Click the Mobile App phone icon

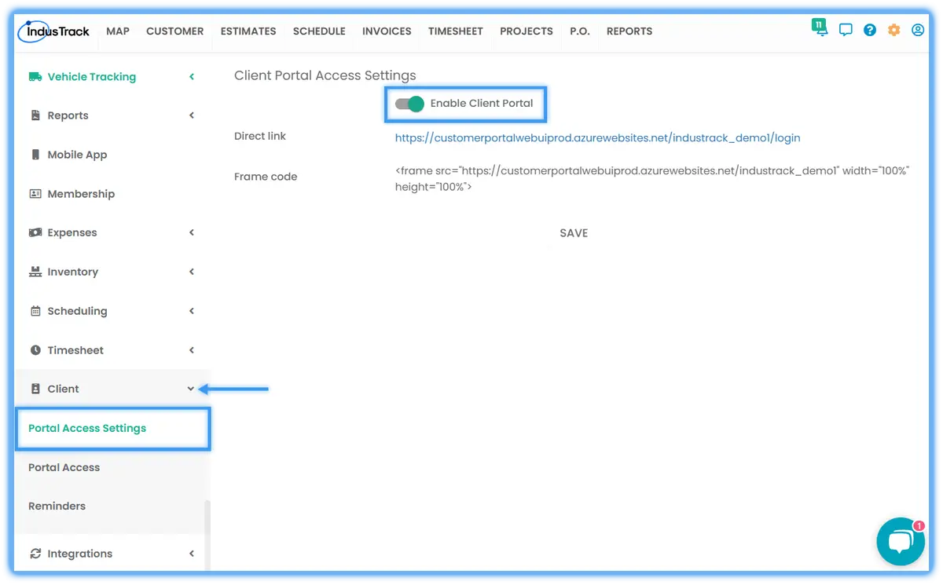tap(35, 155)
